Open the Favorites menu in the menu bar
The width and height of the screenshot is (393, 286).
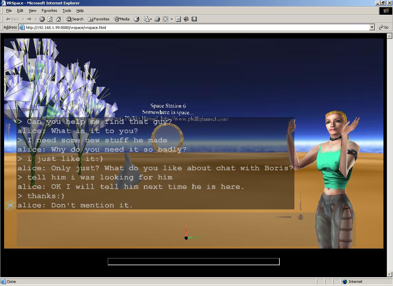pos(49,11)
